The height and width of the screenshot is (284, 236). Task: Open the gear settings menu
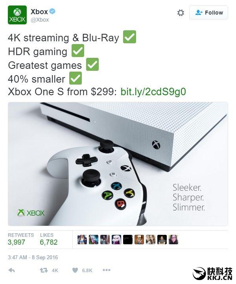coord(181,13)
